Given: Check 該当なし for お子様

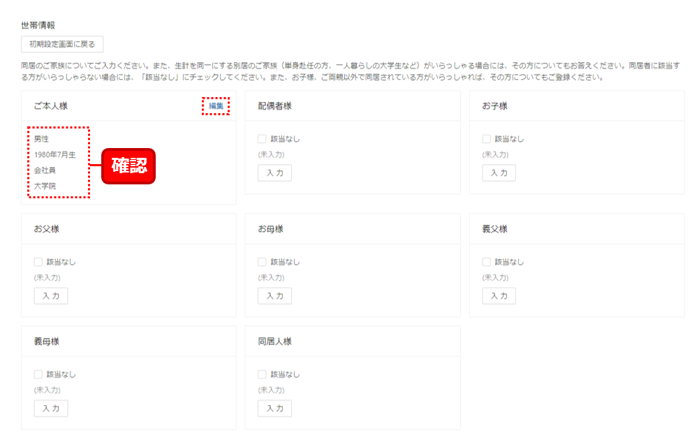Looking at the screenshot, I should coord(486,138).
